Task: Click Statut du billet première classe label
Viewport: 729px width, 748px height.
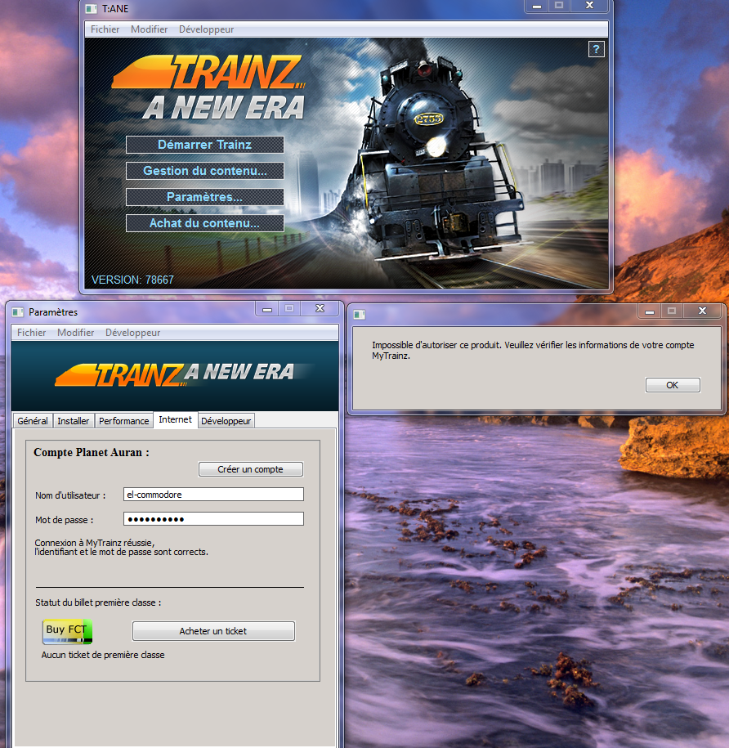Action: (98, 602)
